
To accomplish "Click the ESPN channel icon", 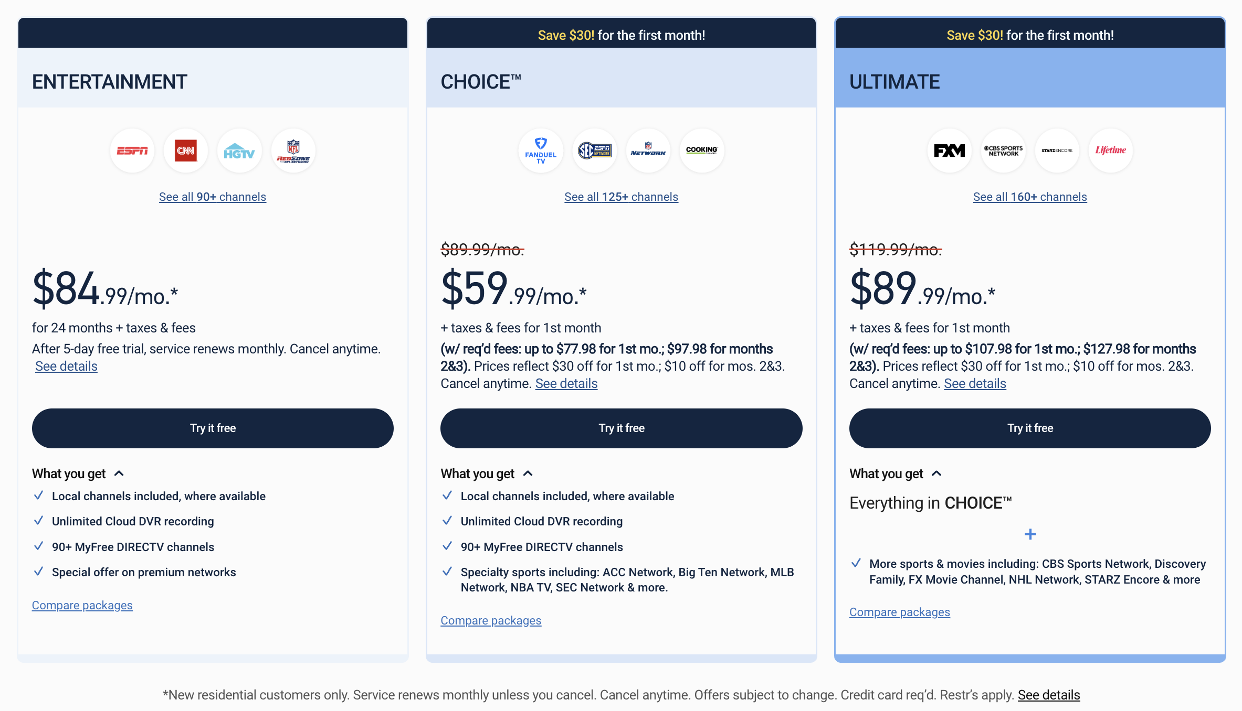I will tap(132, 150).
